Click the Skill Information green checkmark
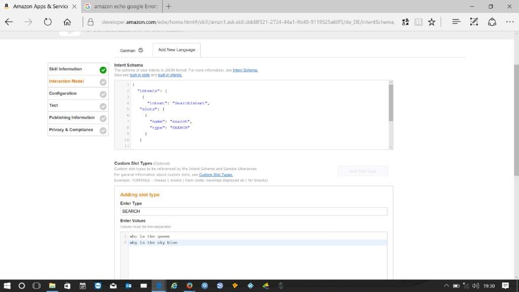This screenshot has width=519, height=292. [x=103, y=70]
